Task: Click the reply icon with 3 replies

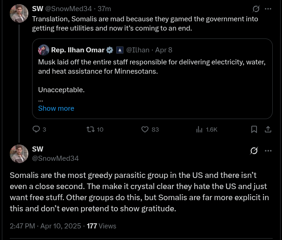Action: tap(36, 129)
